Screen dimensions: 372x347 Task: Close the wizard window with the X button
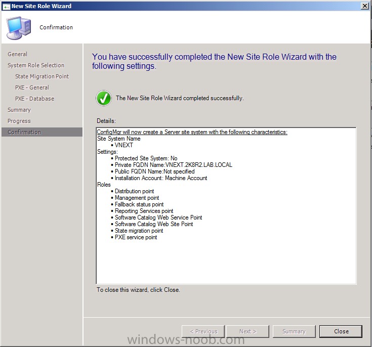364,6
